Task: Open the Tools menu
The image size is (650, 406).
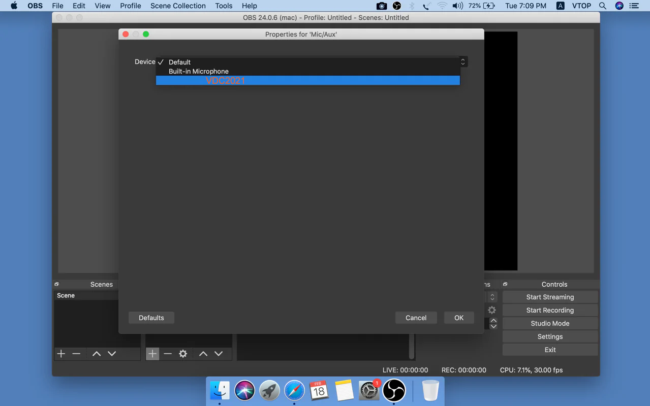Action: tap(224, 6)
